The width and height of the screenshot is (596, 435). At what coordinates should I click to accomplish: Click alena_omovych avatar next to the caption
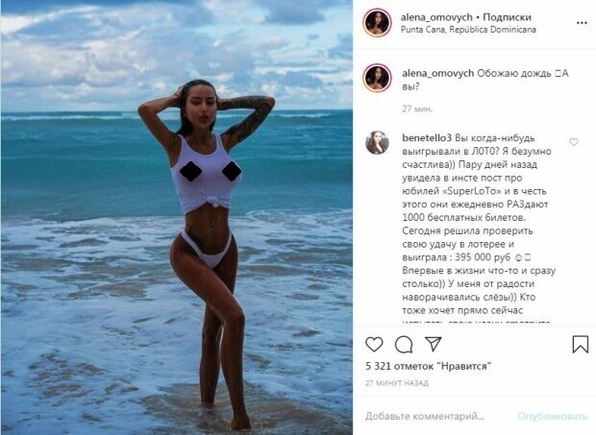coord(377,78)
